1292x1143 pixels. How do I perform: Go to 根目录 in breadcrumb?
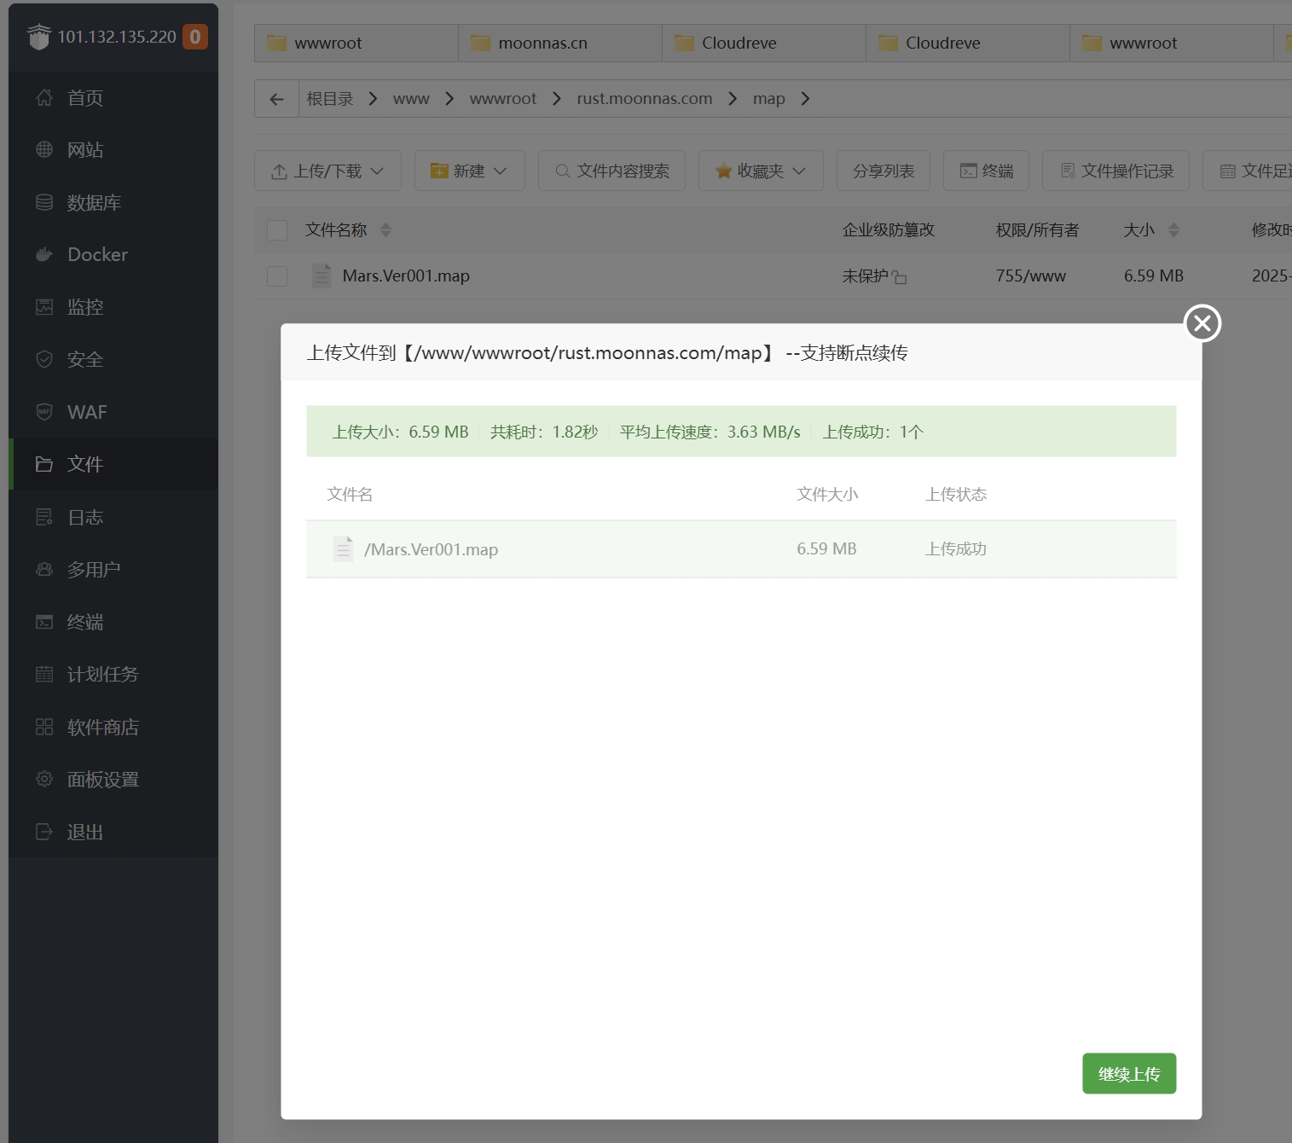click(330, 99)
